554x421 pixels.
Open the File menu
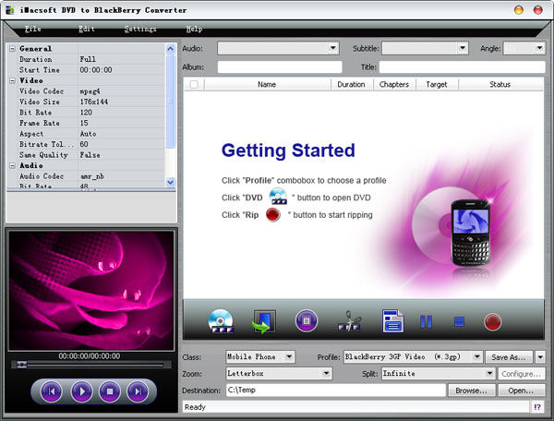point(33,29)
